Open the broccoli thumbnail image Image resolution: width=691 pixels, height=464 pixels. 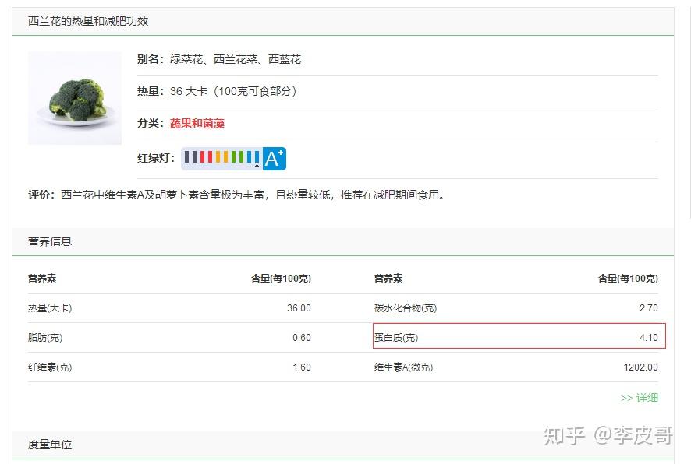(75, 98)
